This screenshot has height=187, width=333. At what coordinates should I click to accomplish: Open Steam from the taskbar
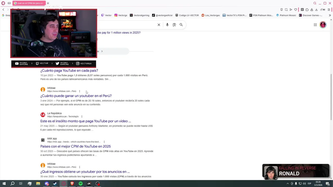[x=55, y=184]
